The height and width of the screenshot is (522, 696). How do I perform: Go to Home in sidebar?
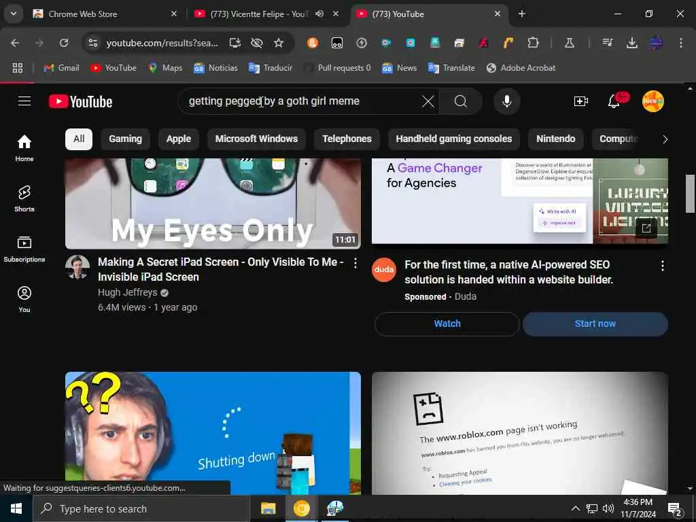[24, 148]
